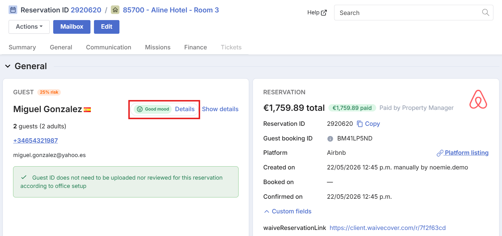Go to the Finance tab
502x236 pixels.
tap(196, 47)
